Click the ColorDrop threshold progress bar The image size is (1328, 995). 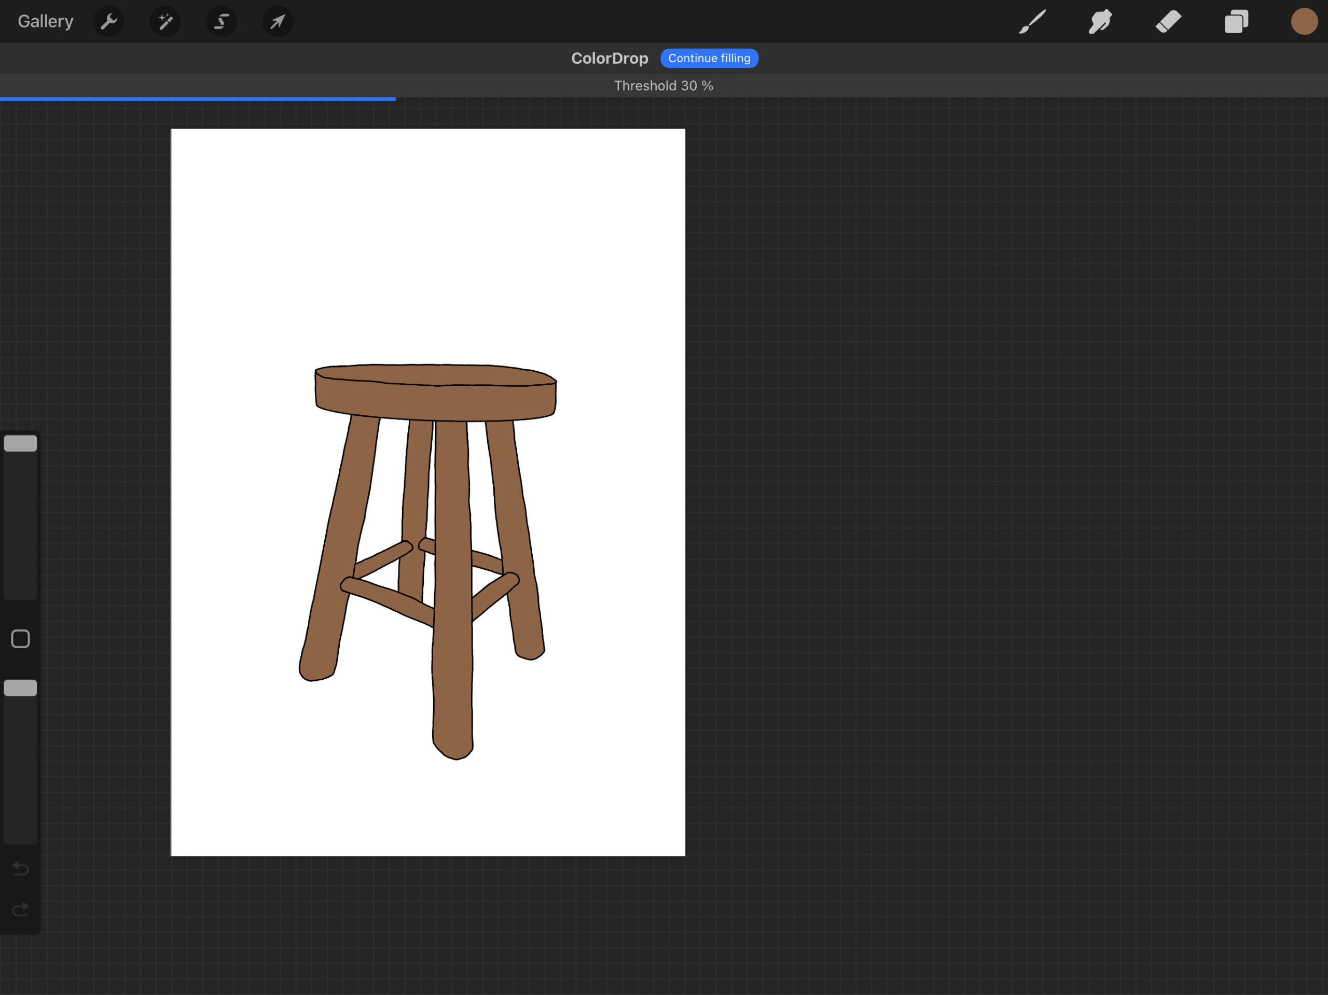click(198, 99)
